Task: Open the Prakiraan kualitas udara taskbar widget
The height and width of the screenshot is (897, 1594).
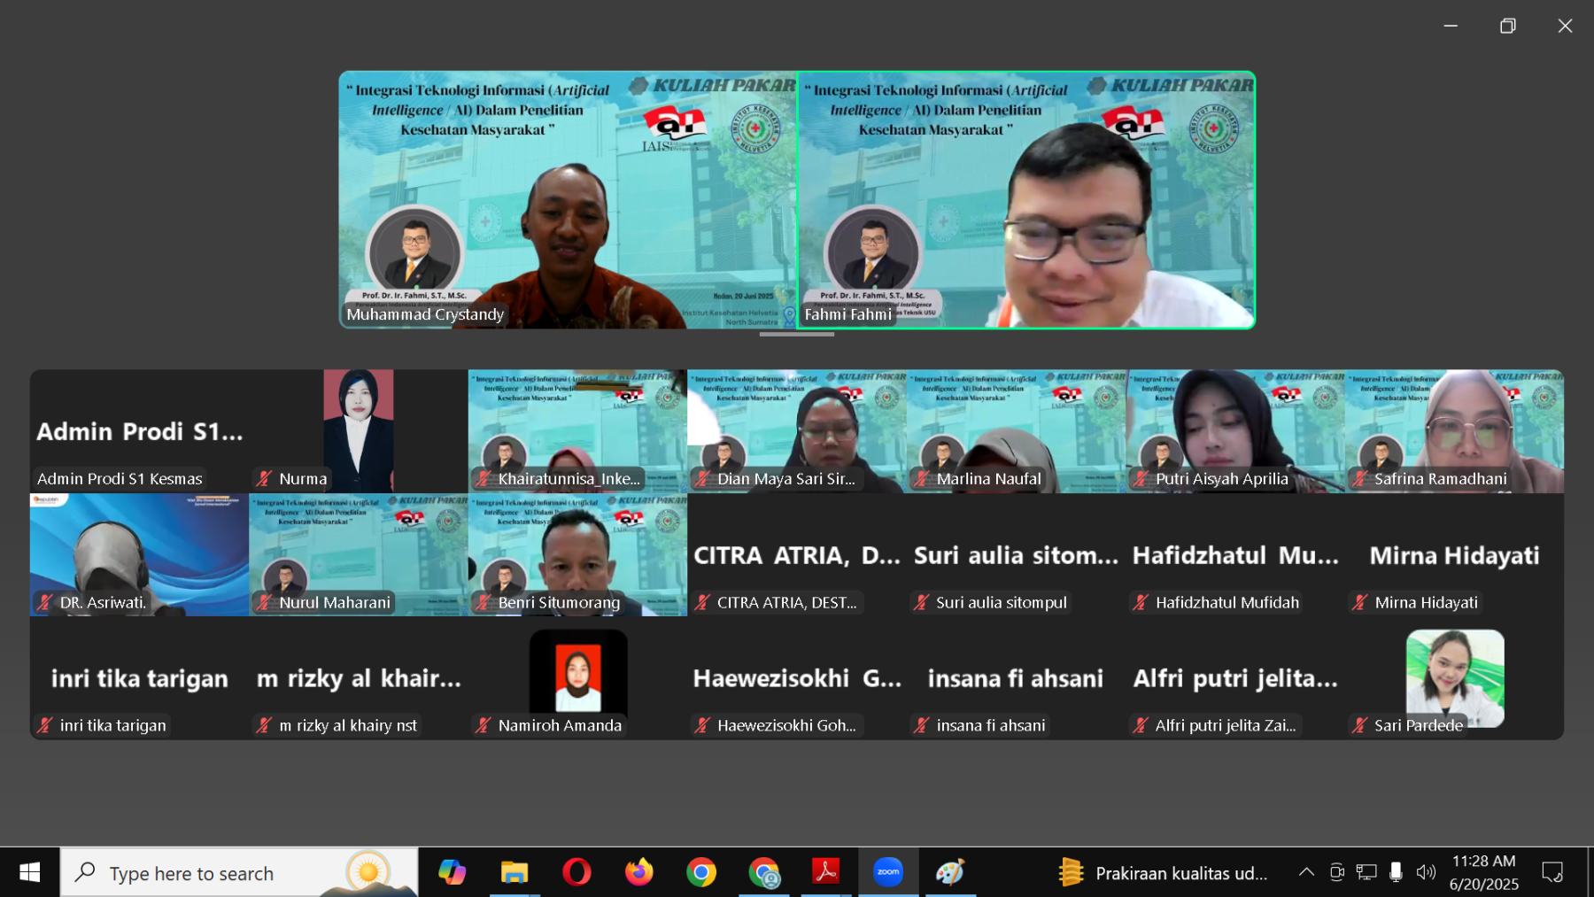Action: tap(1163, 873)
